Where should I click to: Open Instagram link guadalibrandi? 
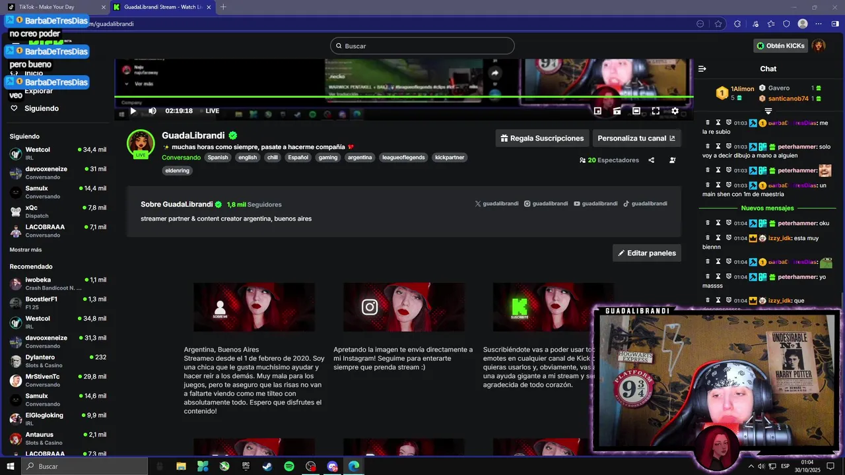546,204
